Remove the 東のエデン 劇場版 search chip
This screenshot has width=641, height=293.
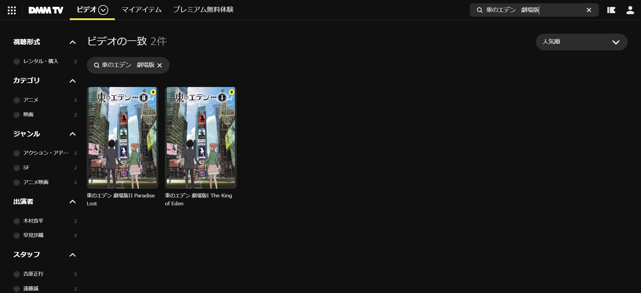(160, 65)
